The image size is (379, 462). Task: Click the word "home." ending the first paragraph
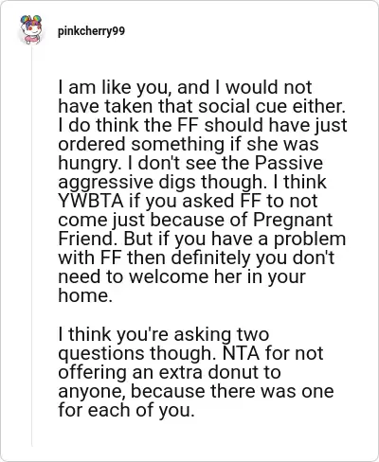tap(85, 295)
